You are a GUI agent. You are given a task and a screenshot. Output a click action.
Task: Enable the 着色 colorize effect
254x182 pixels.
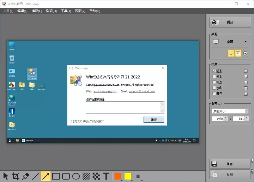coord(214,93)
